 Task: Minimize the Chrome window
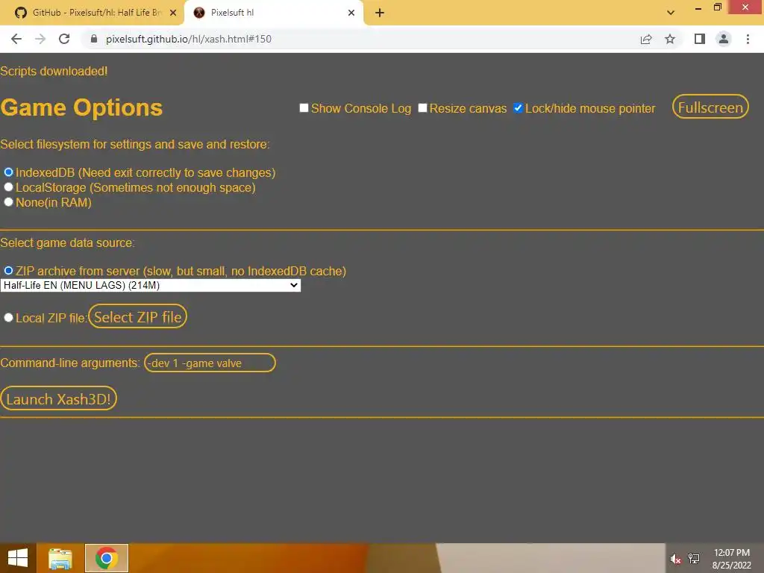tap(698, 8)
